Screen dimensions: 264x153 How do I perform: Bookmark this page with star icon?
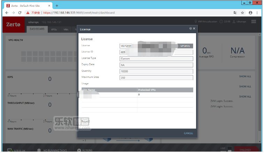tap(242, 13)
